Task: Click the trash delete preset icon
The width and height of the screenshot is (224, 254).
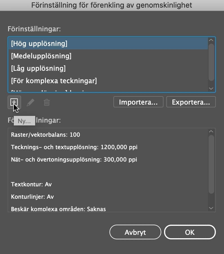Action: click(x=47, y=102)
